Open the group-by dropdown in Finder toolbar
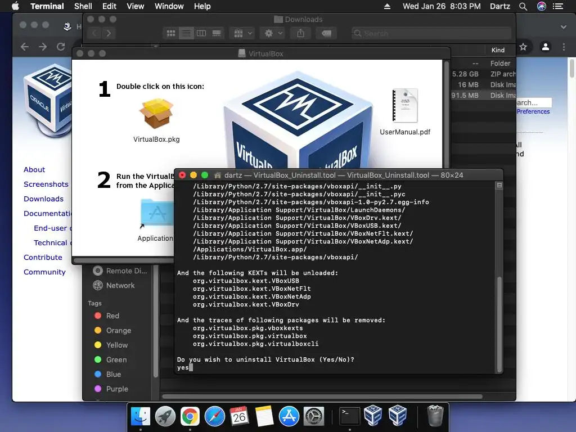Image resolution: width=576 pixels, height=432 pixels. (x=242, y=33)
